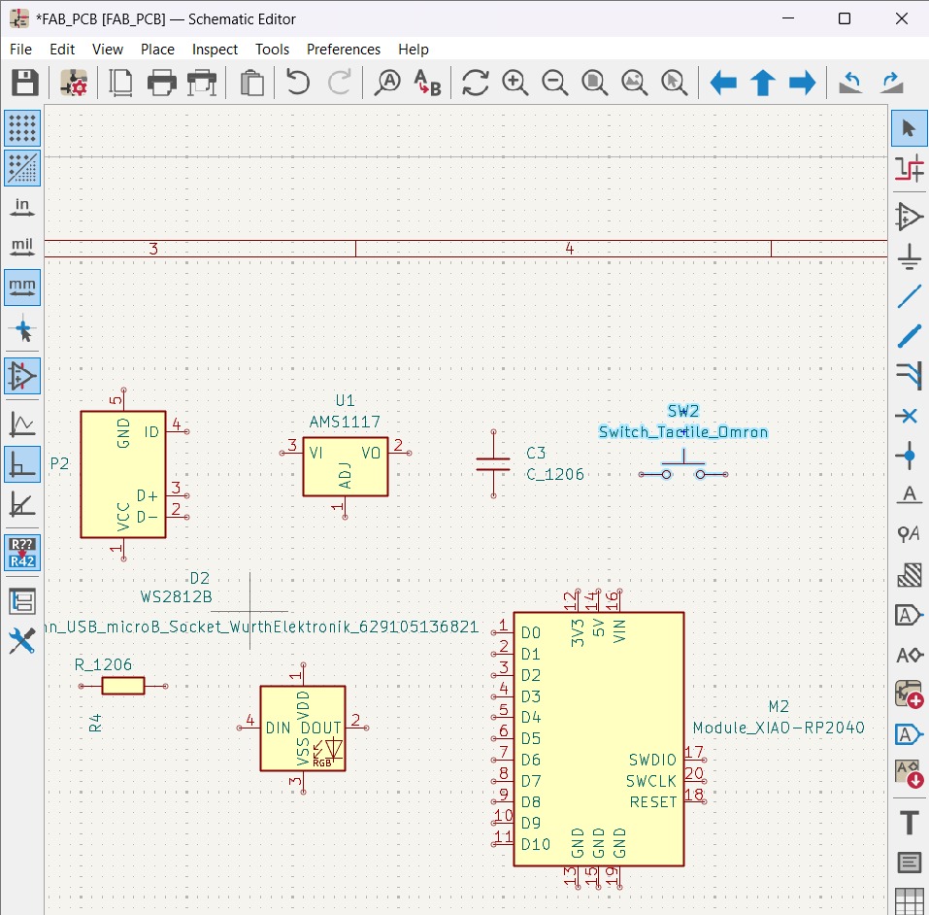This screenshot has height=915, width=929.
Task: Rotate selection counterclockwise
Action: [x=850, y=83]
